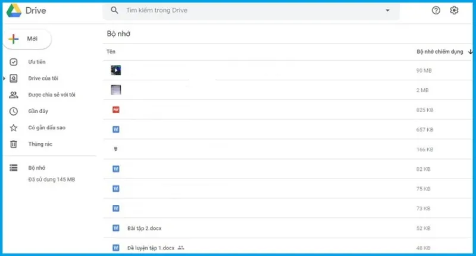476x256 pixels.
Task: Click the shared people icon in sidebar
Action: point(13,95)
